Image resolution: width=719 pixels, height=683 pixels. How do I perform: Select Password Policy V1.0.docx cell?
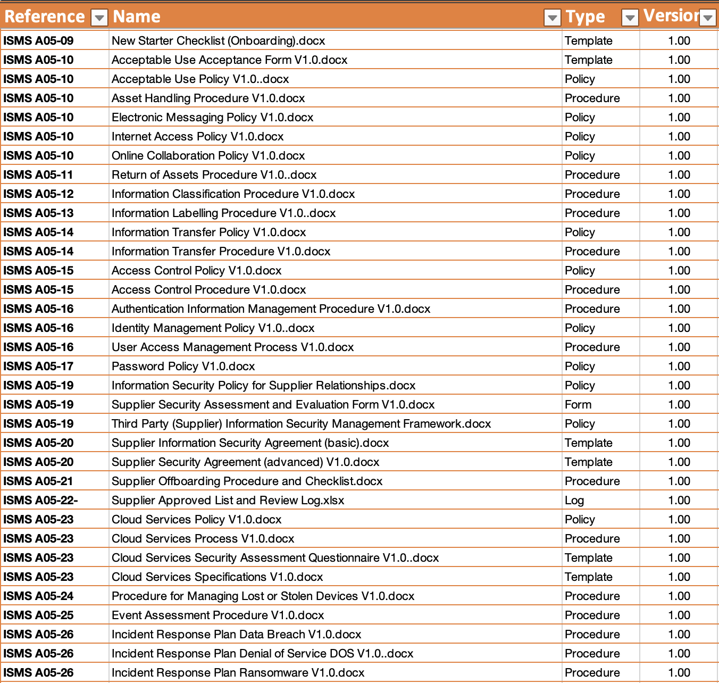[x=336, y=366]
